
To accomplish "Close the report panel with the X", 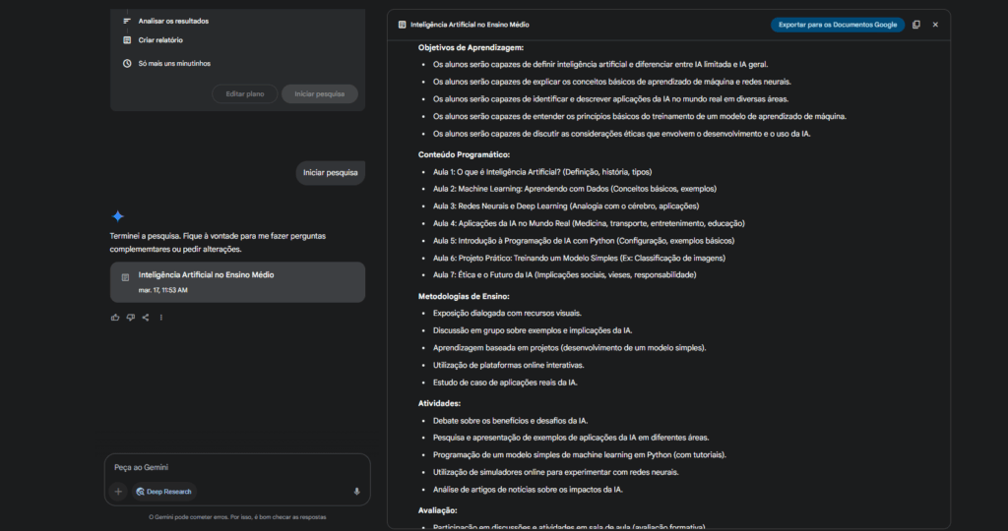I will click(x=935, y=25).
